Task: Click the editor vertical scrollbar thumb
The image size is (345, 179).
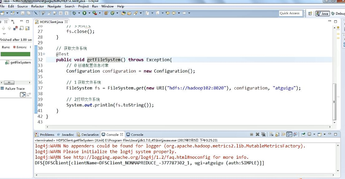Action: [x=334, y=102]
